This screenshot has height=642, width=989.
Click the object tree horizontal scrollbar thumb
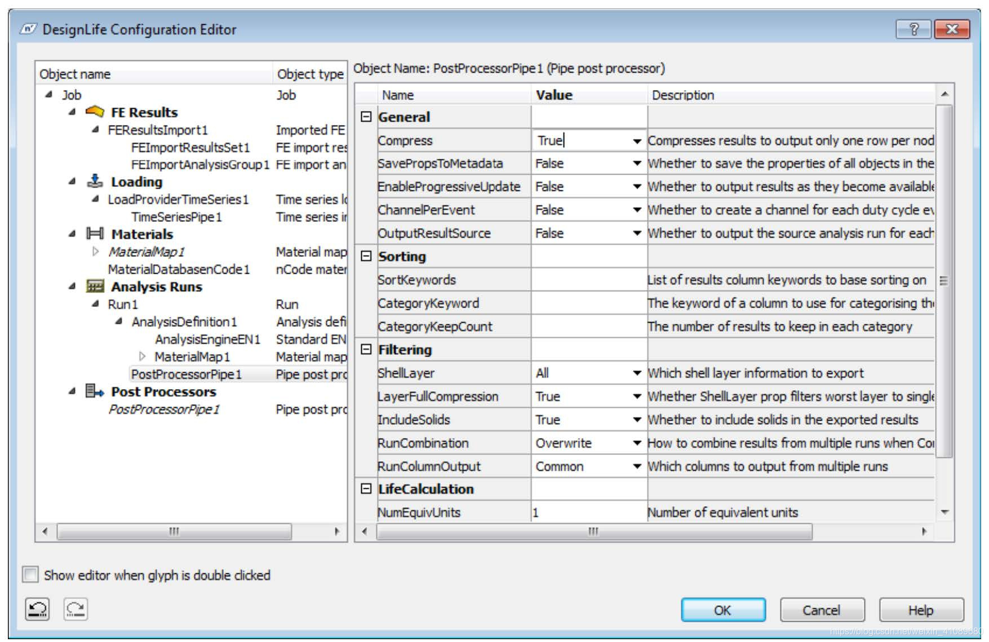point(174,531)
